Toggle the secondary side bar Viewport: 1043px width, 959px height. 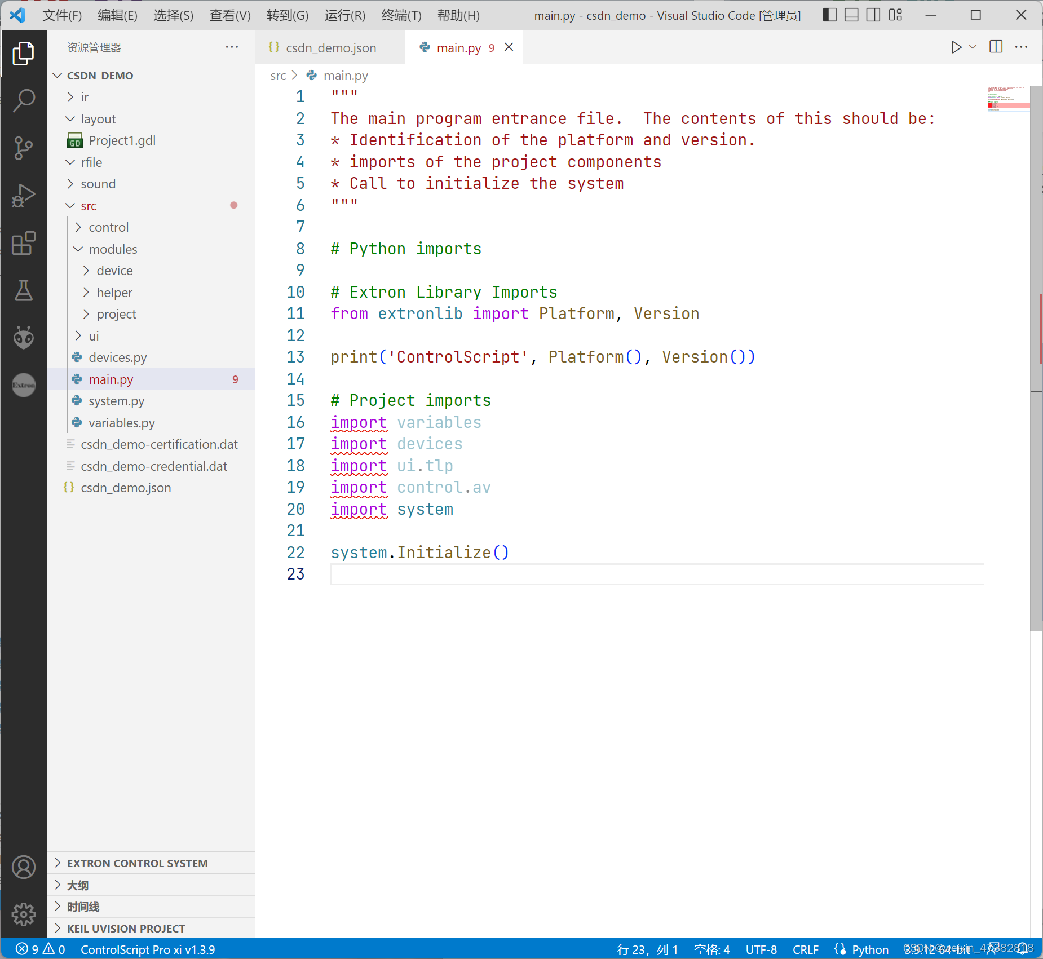point(873,15)
